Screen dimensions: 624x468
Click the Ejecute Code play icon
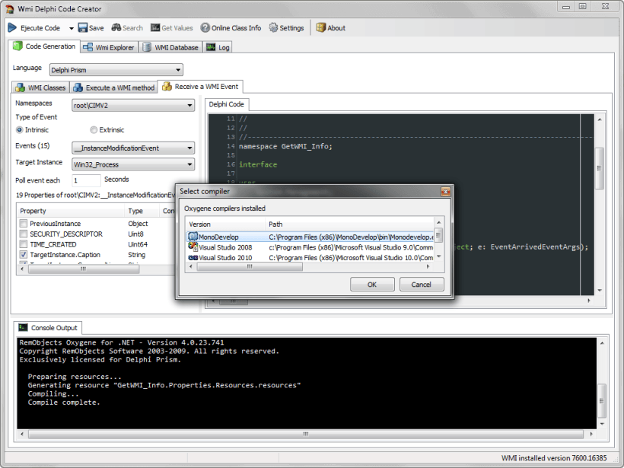(12, 27)
